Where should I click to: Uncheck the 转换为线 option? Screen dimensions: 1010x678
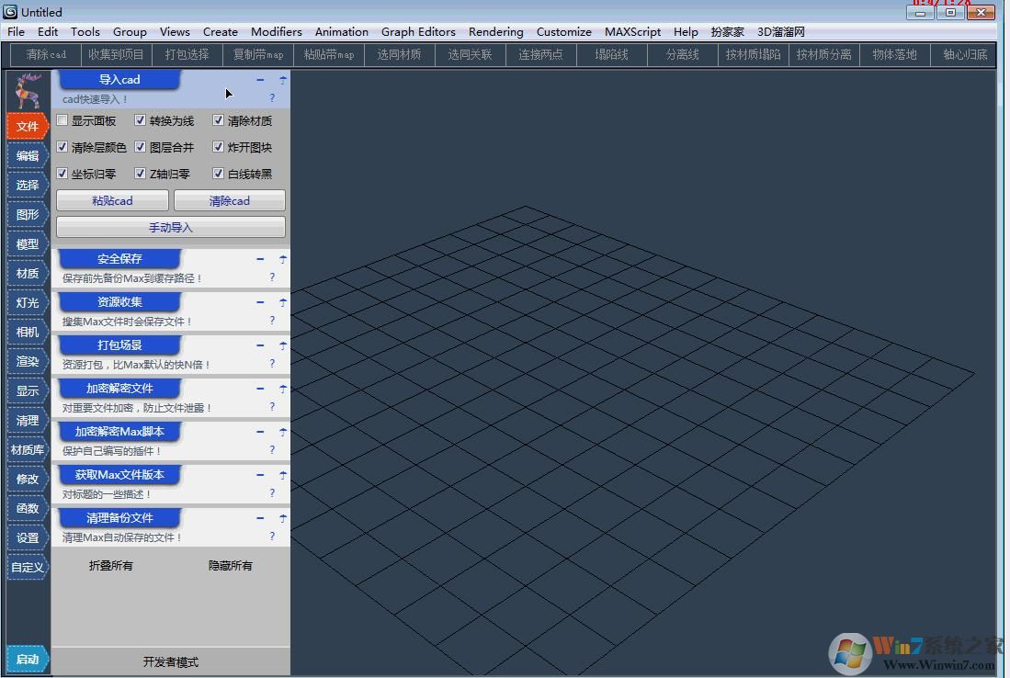pyautogui.click(x=140, y=120)
